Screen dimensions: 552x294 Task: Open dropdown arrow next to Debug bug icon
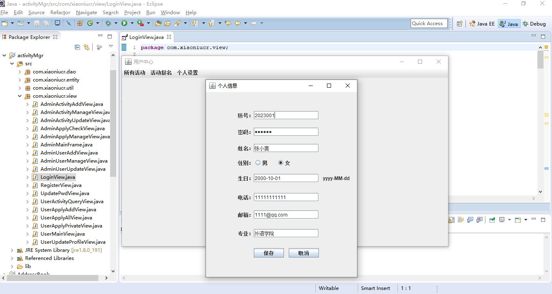pos(116,24)
